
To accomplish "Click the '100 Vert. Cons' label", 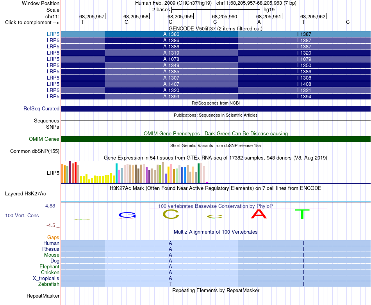I will click(x=22, y=215).
